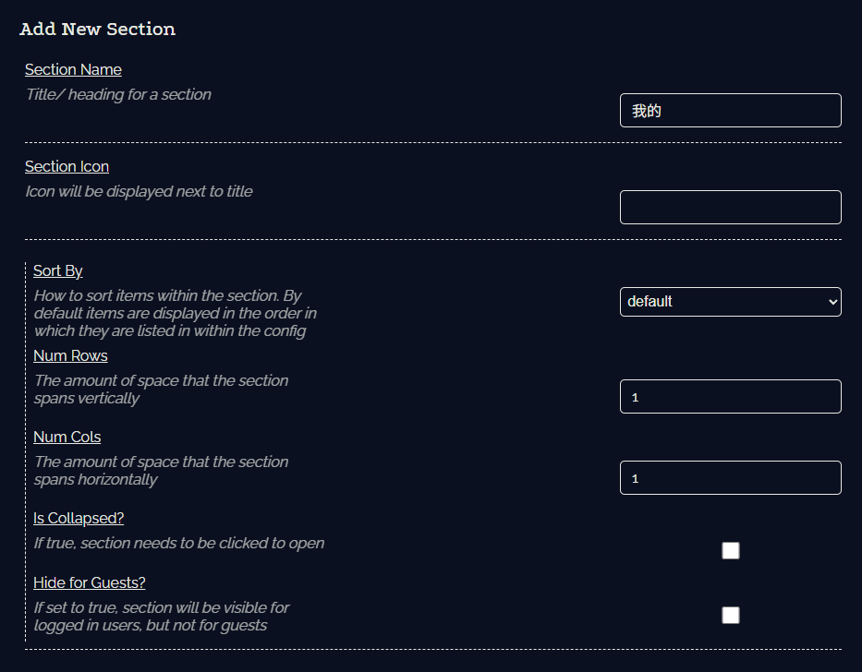Click the Hide for Guests? label
Screen dimensions: 862x672
[x=90, y=582]
